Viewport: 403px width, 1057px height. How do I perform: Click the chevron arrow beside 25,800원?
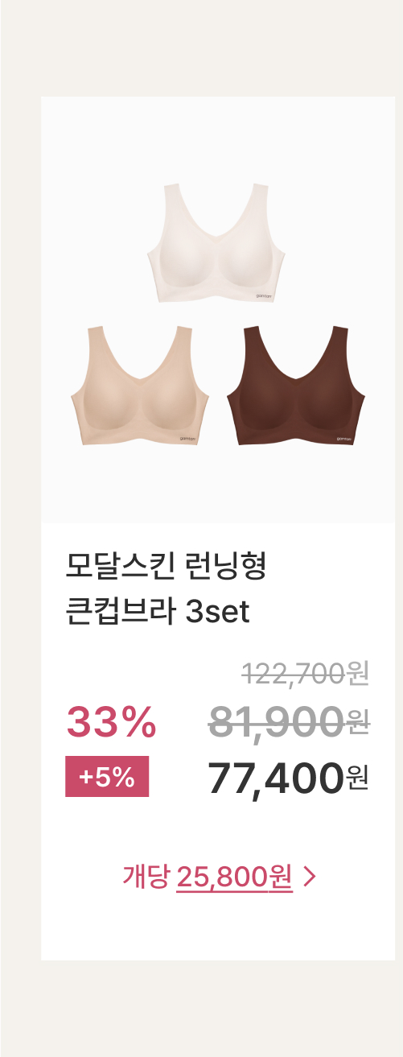pyautogui.click(x=309, y=877)
